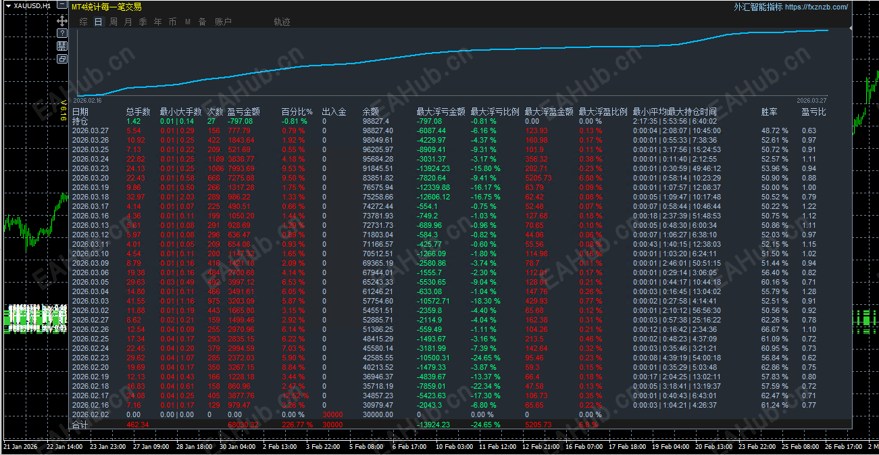Switch to the 周 weekly tab
This screenshot has height=455, width=879.
pos(114,22)
